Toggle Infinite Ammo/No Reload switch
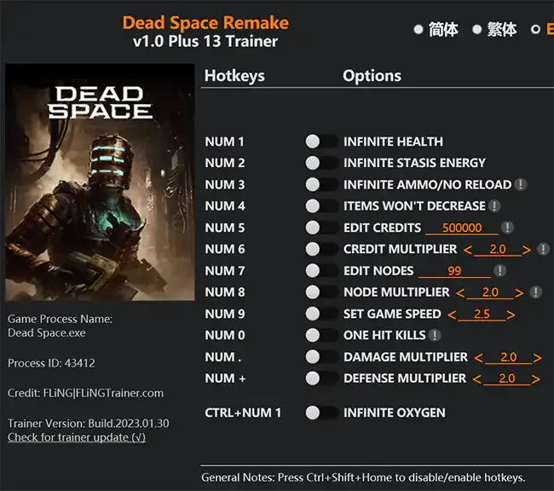Viewport: 554px width, 491px height. point(321,184)
